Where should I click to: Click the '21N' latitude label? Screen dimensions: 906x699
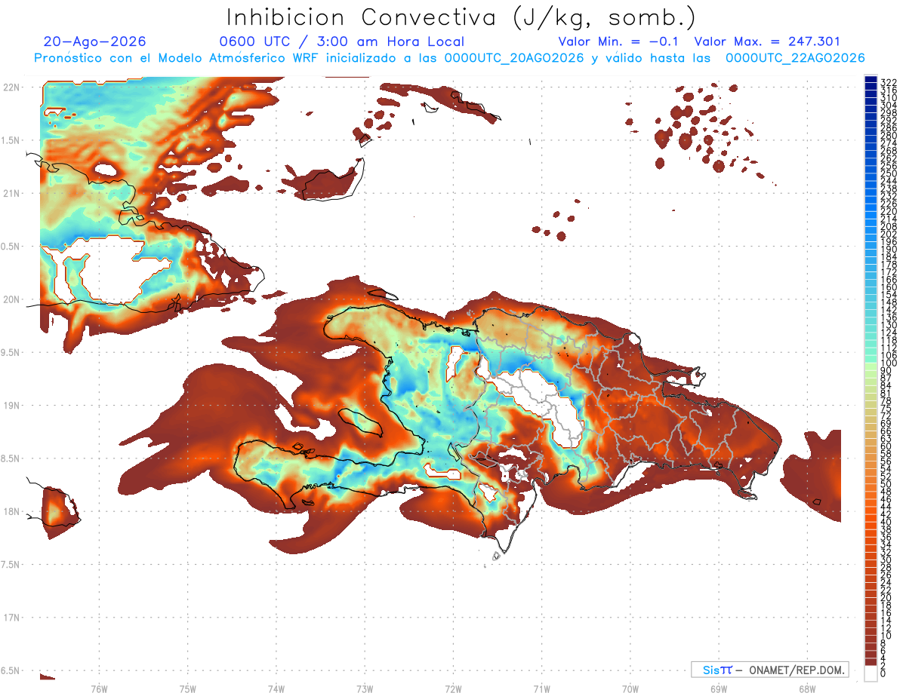point(11,193)
